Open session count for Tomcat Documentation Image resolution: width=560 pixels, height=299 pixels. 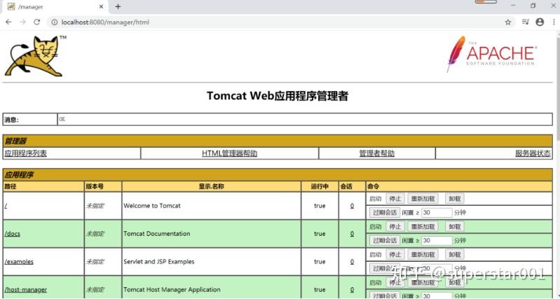point(352,234)
